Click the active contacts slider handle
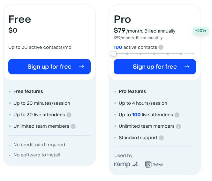The height and width of the screenshot is (181, 212). tap(114, 54)
